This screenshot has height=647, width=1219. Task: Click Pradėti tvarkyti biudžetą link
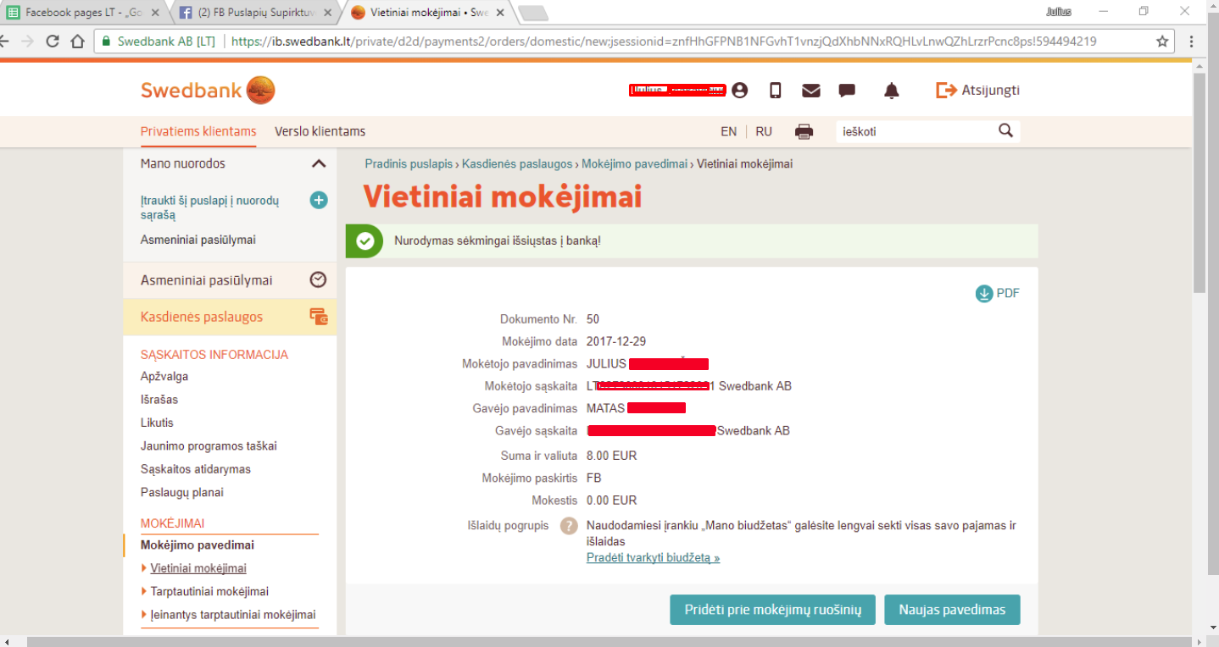click(x=653, y=557)
